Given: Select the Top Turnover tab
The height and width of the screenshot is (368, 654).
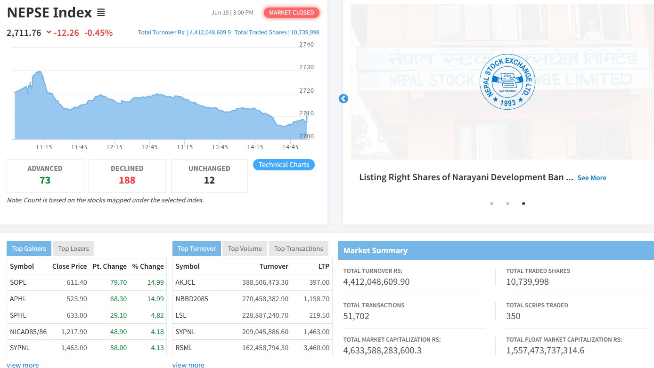Looking at the screenshot, I should [196, 248].
